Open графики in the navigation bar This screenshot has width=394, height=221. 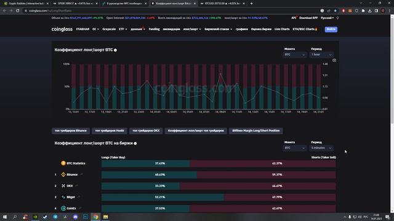pyautogui.click(x=242, y=29)
